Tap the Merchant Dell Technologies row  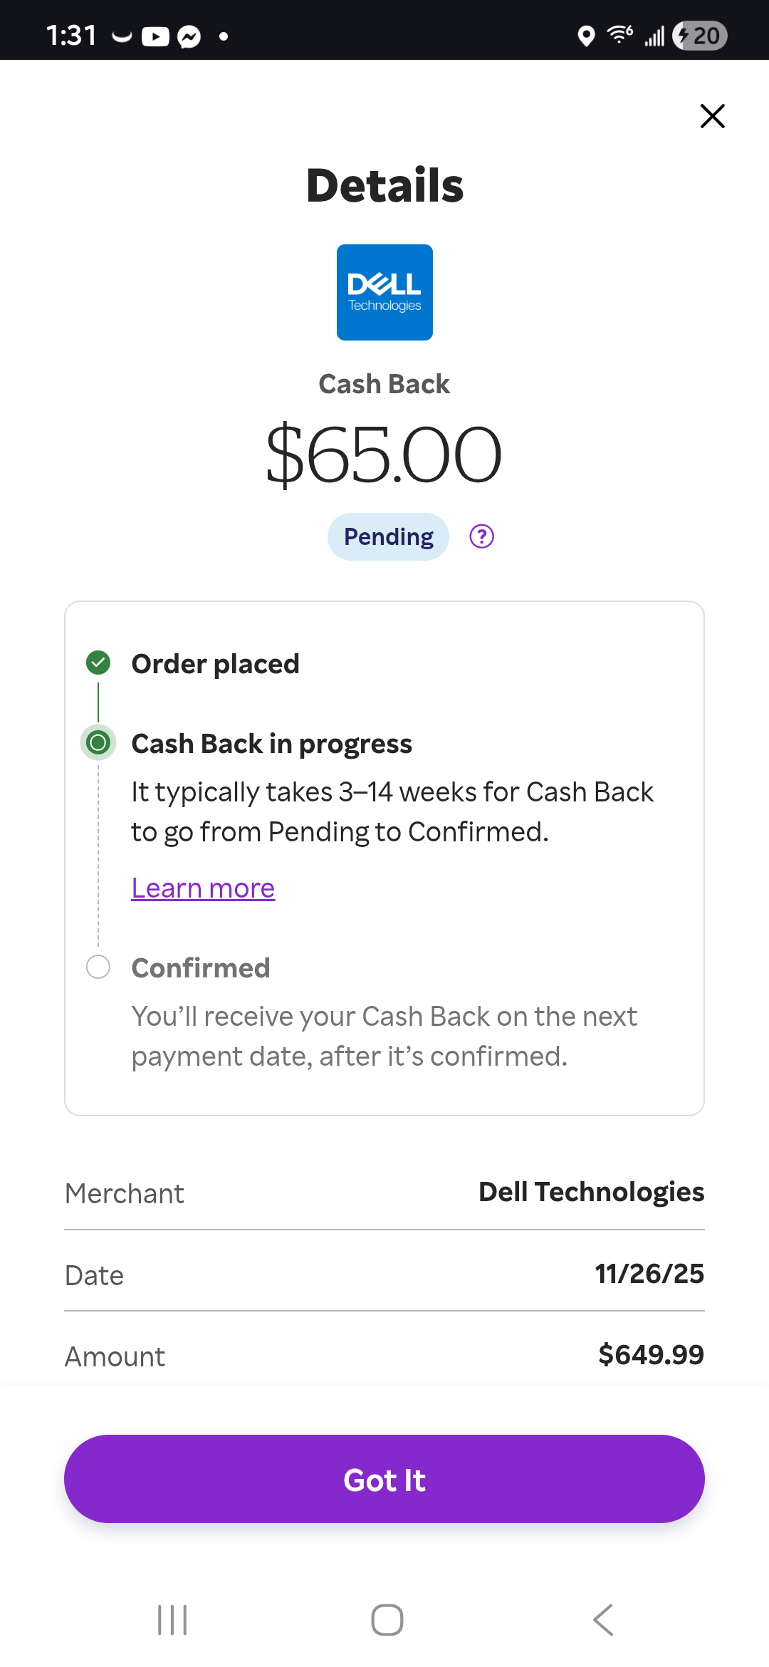[x=384, y=1193]
